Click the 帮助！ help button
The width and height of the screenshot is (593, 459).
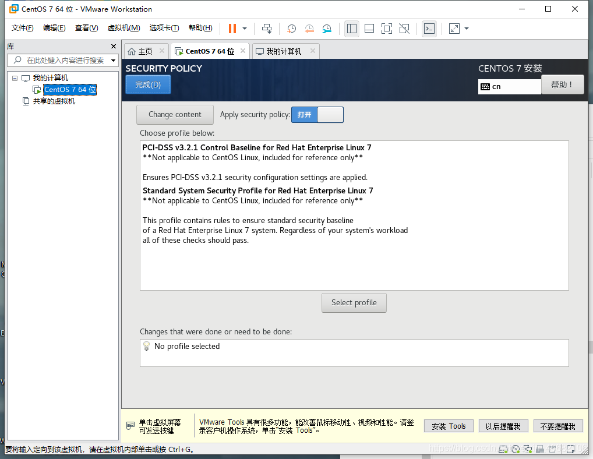pos(562,84)
